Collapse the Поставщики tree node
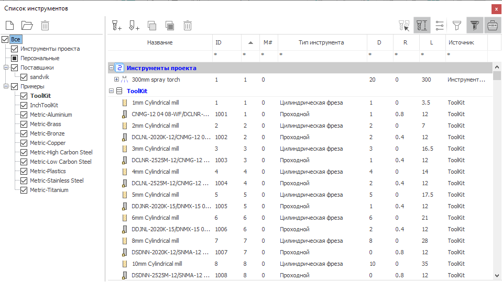 (x=6, y=67)
